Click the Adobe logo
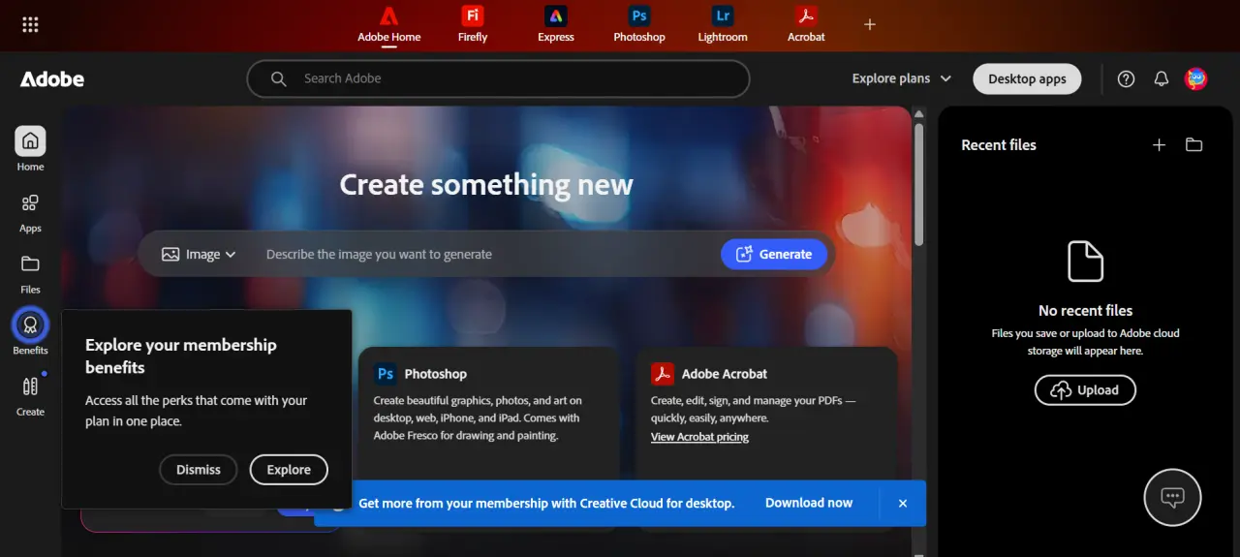The width and height of the screenshot is (1240, 557). (52, 78)
